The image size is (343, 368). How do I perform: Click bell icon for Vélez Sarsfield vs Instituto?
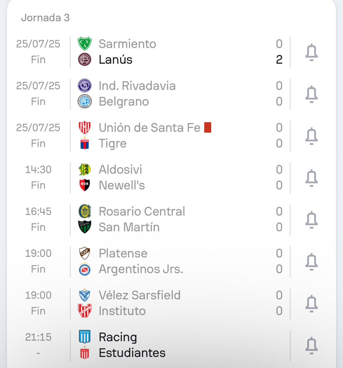pos(311,304)
